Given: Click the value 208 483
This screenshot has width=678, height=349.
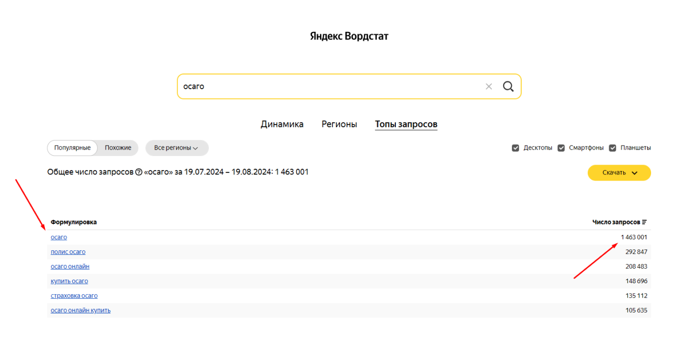Looking at the screenshot, I should [637, 266].
